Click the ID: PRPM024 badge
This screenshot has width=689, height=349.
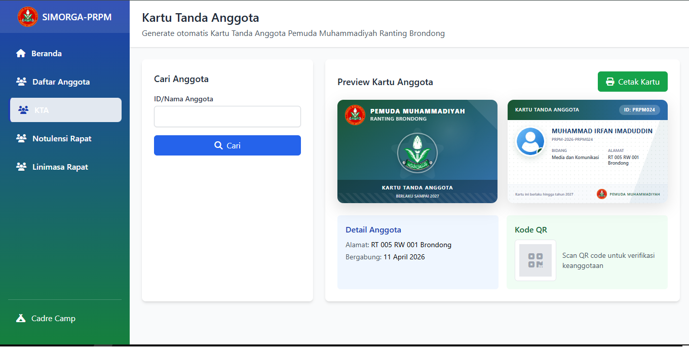coord(639,110)
